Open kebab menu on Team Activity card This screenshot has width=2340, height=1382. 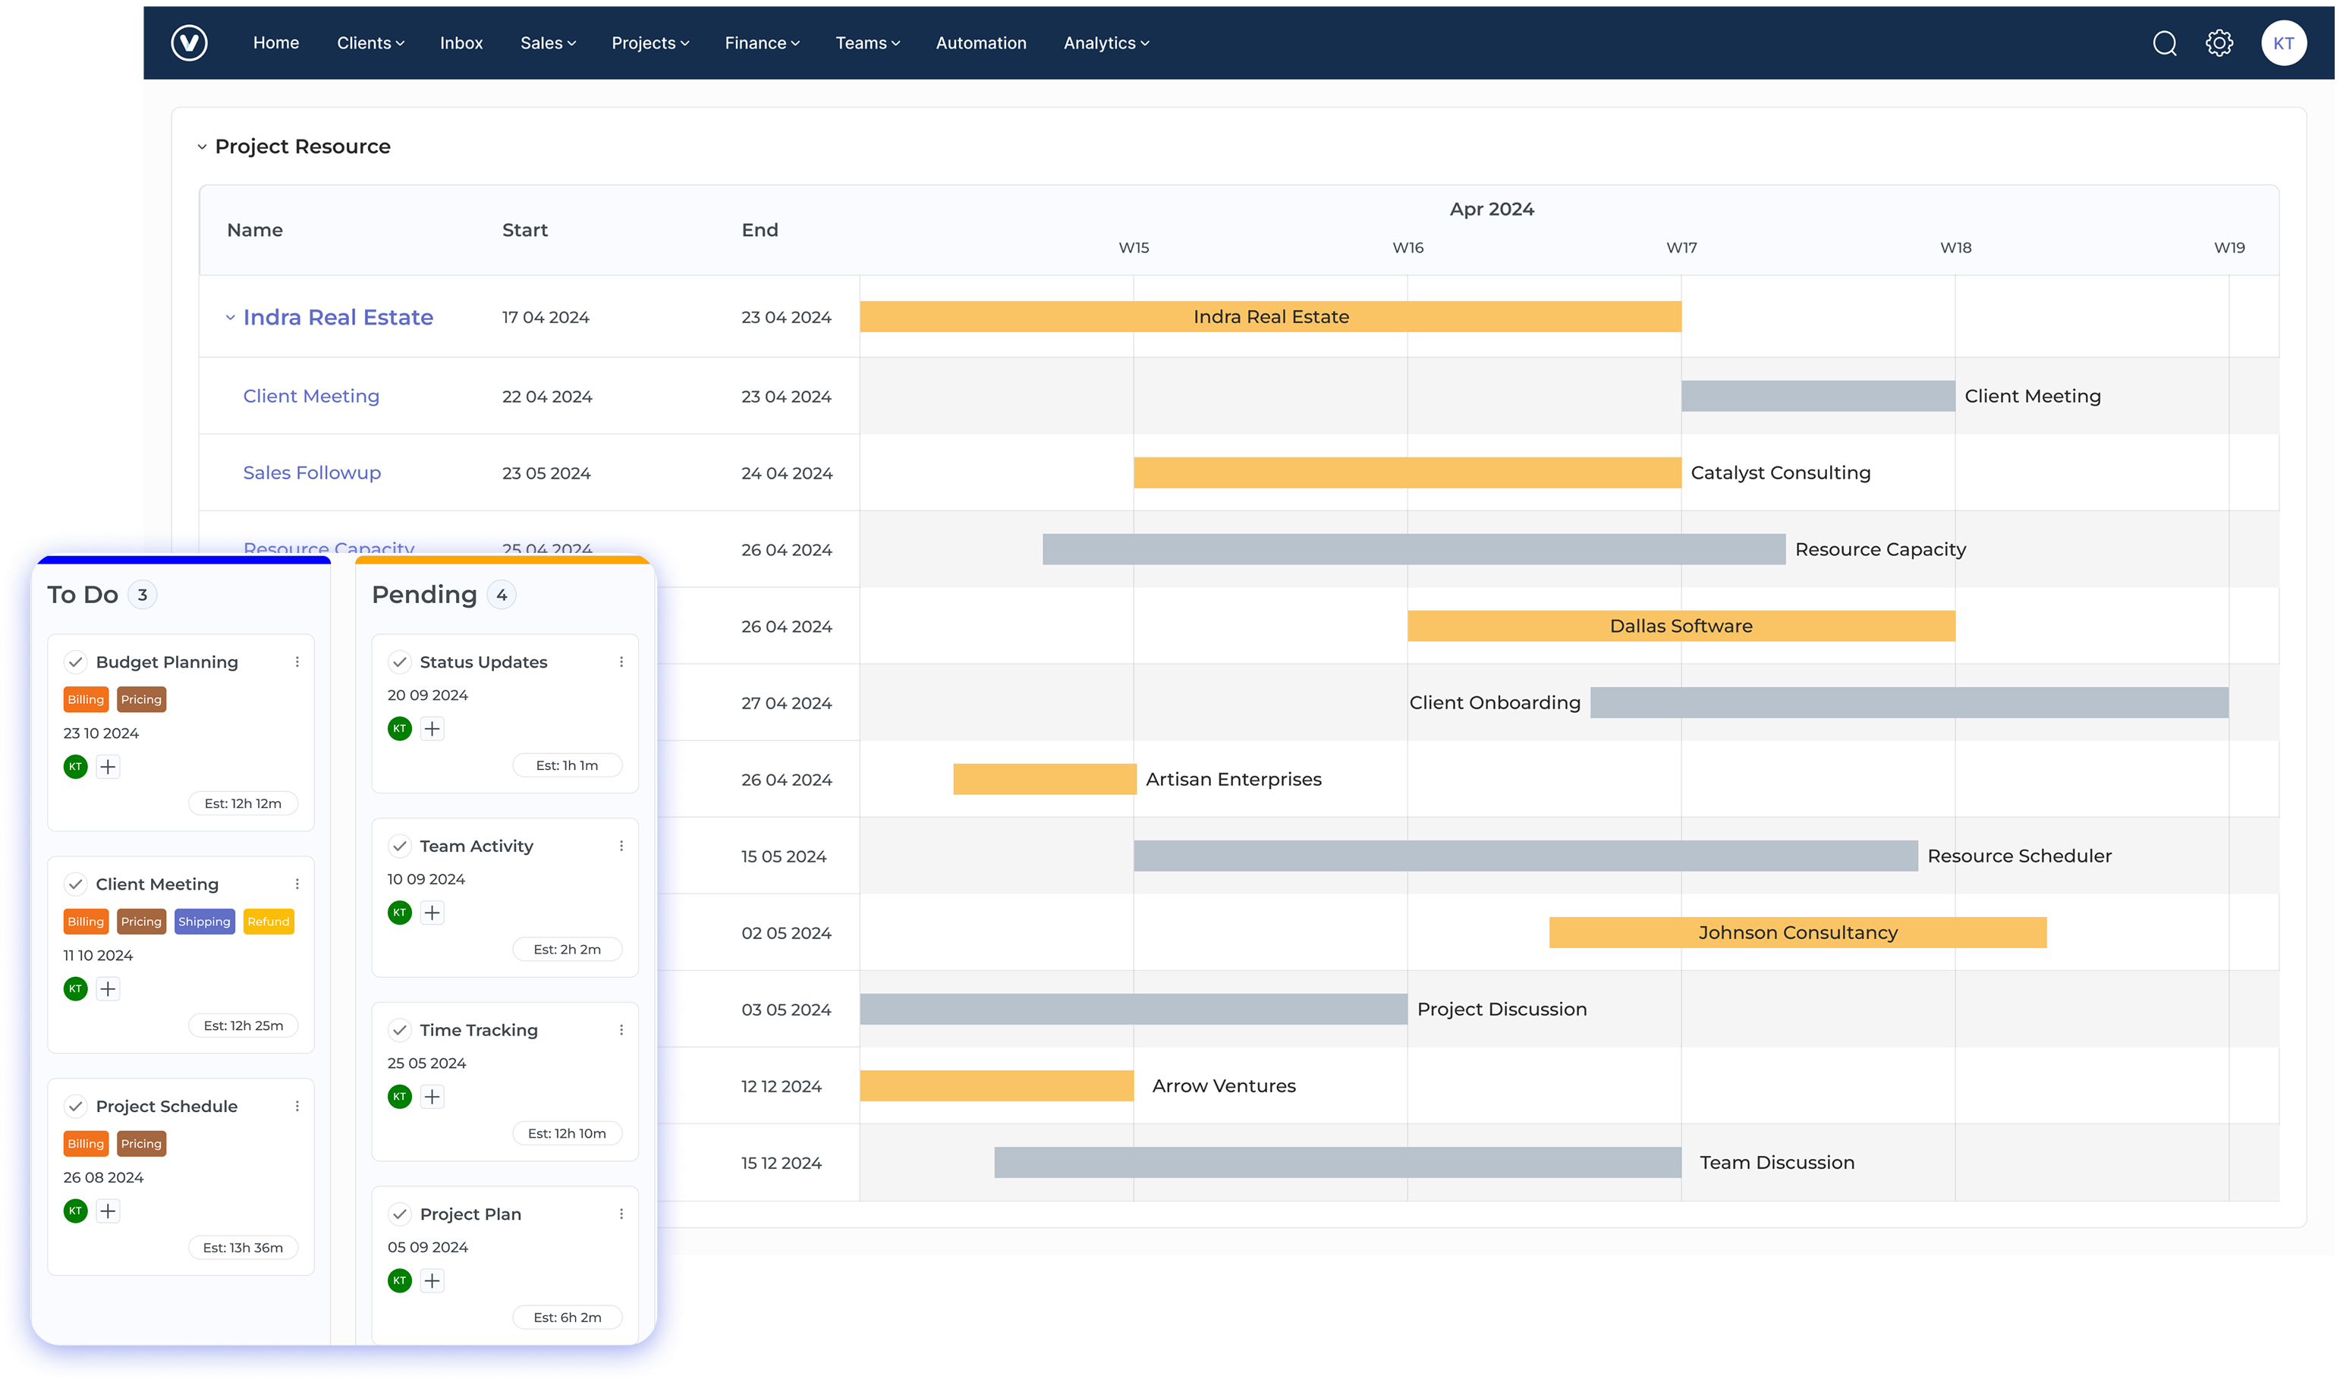click(621, 846)
